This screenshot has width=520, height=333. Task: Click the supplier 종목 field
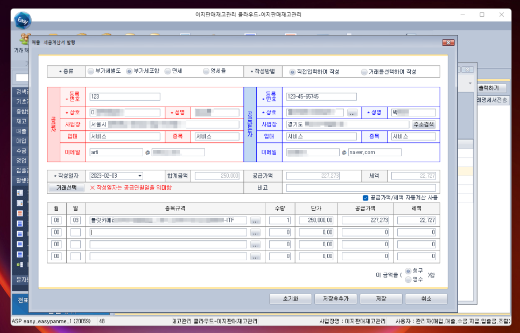[217, 136]
